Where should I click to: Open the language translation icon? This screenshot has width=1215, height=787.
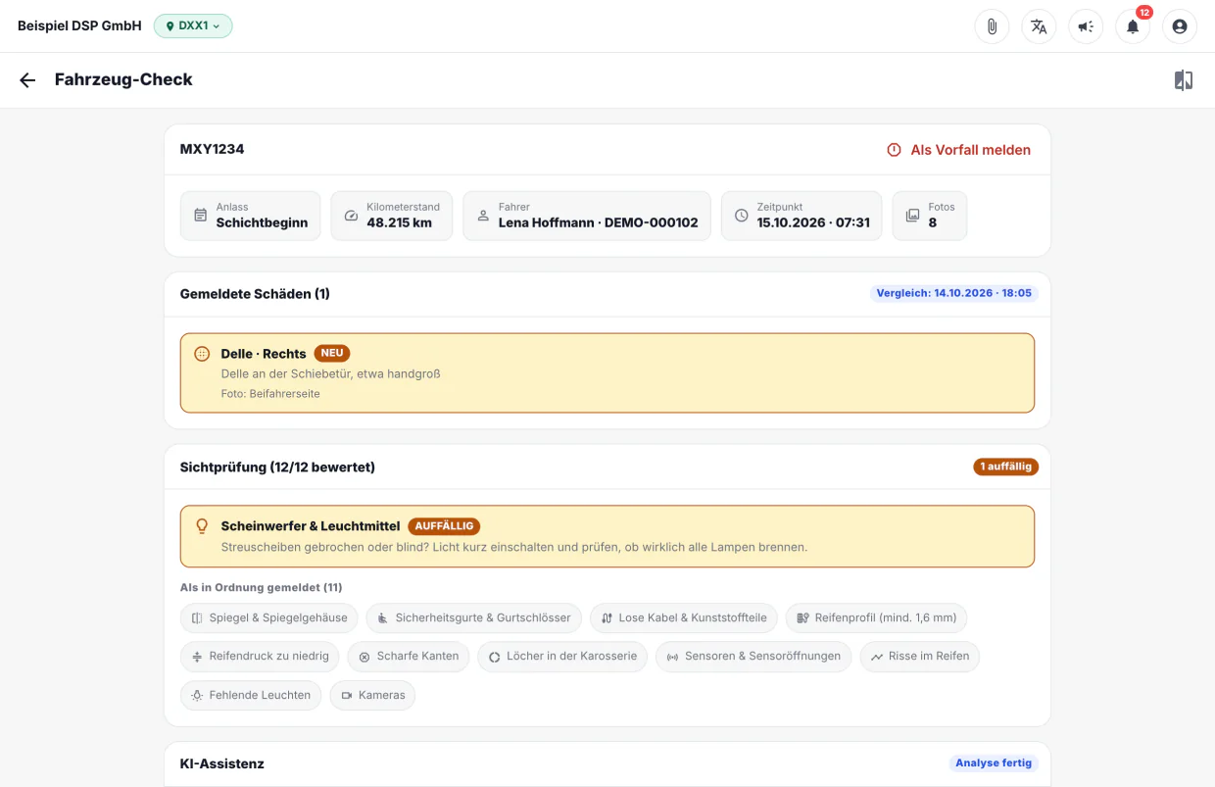1039,26
